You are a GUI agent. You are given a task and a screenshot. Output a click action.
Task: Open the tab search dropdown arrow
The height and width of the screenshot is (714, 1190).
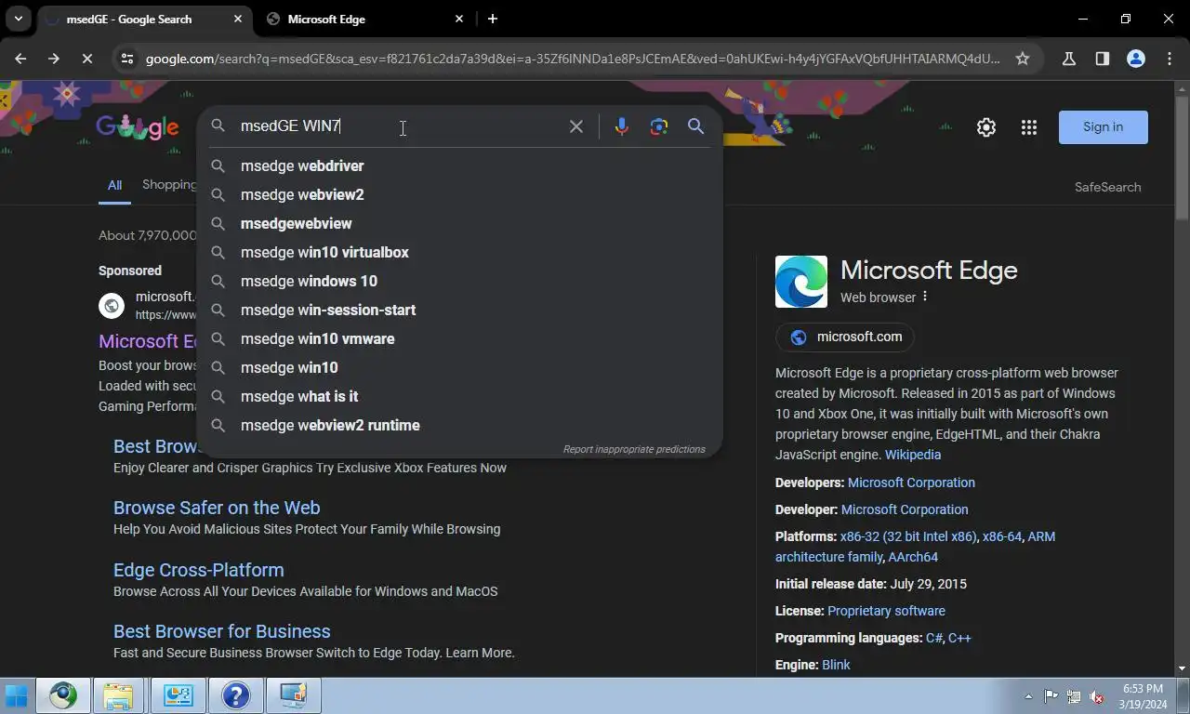(x=18, y=19)
